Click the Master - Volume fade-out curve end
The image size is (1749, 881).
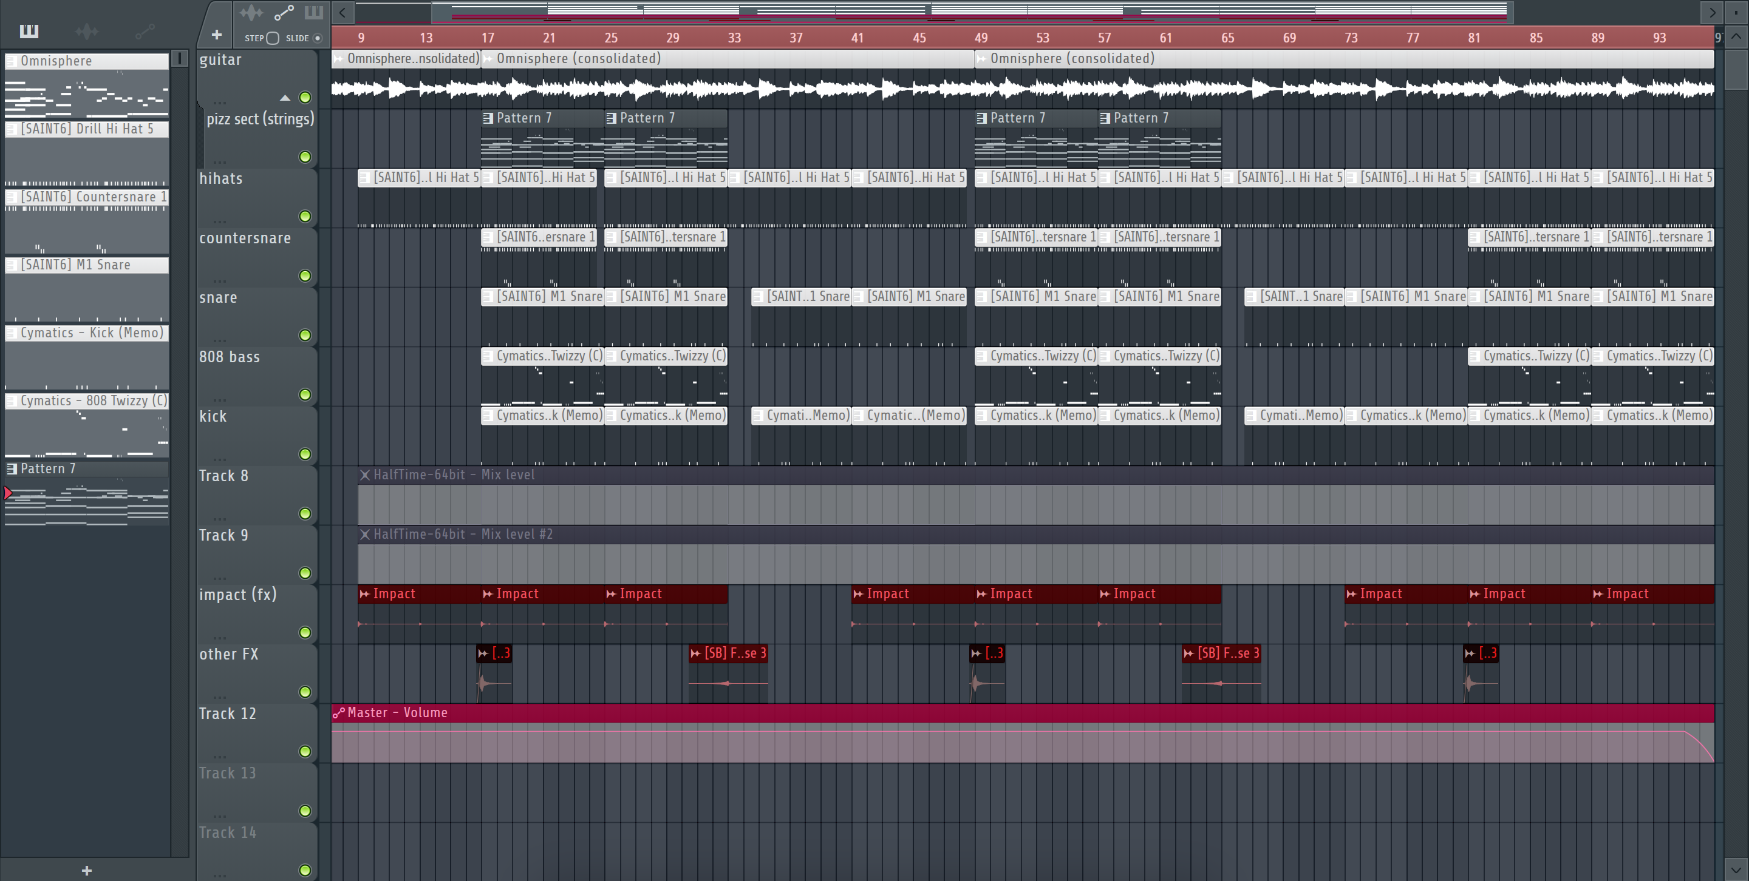1713,760
